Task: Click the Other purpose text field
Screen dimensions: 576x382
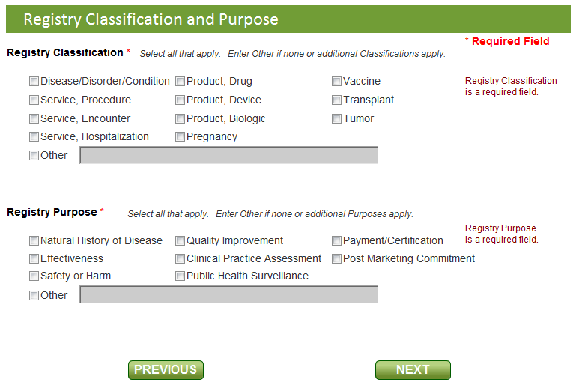Action: pos(228,295)
